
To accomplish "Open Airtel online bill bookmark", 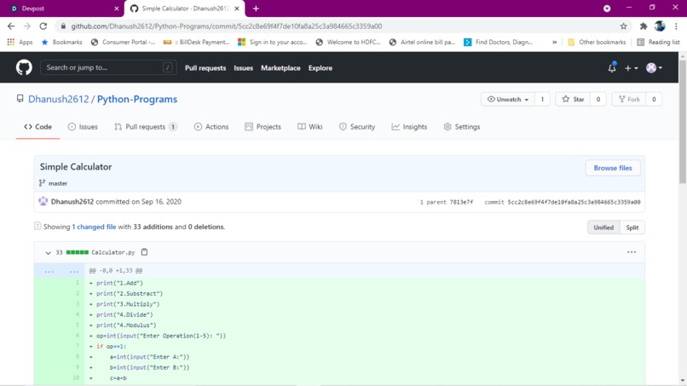I will tap(423, 42).
